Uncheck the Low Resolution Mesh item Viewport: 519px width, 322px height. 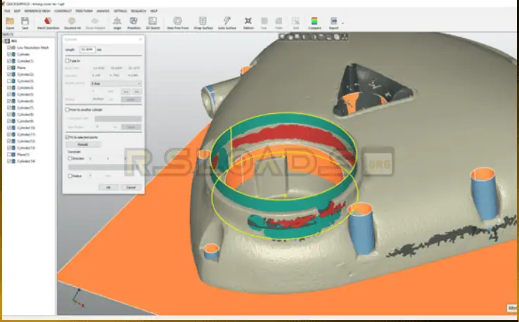point(9,47)
